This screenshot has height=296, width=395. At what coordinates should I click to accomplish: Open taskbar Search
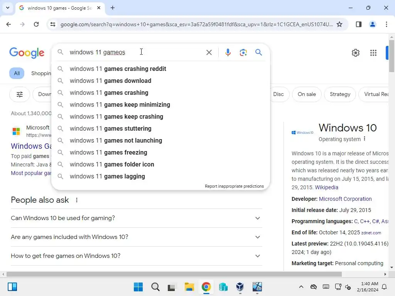click(x=155, y=287)
